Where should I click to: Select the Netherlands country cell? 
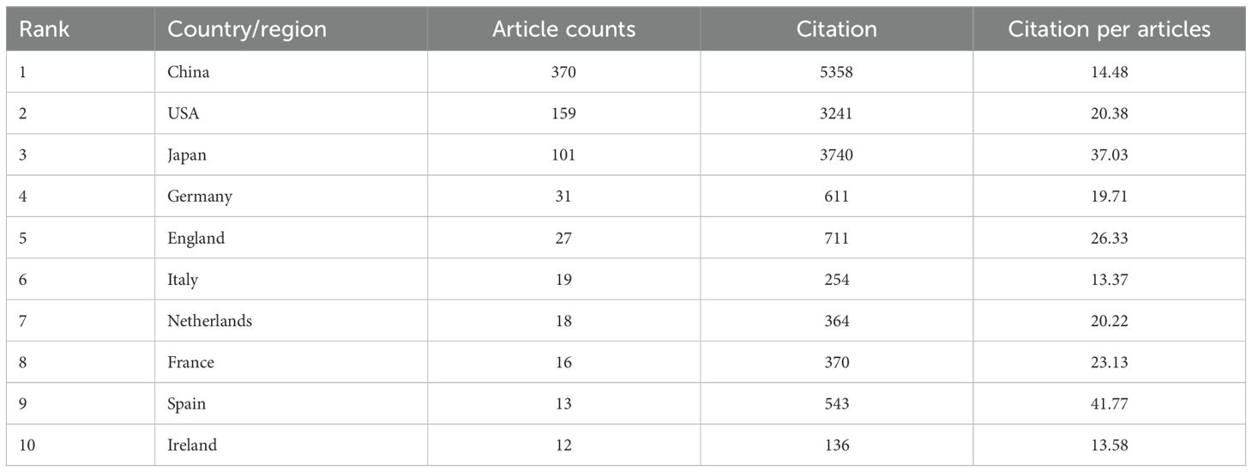[x=209, y=321]
